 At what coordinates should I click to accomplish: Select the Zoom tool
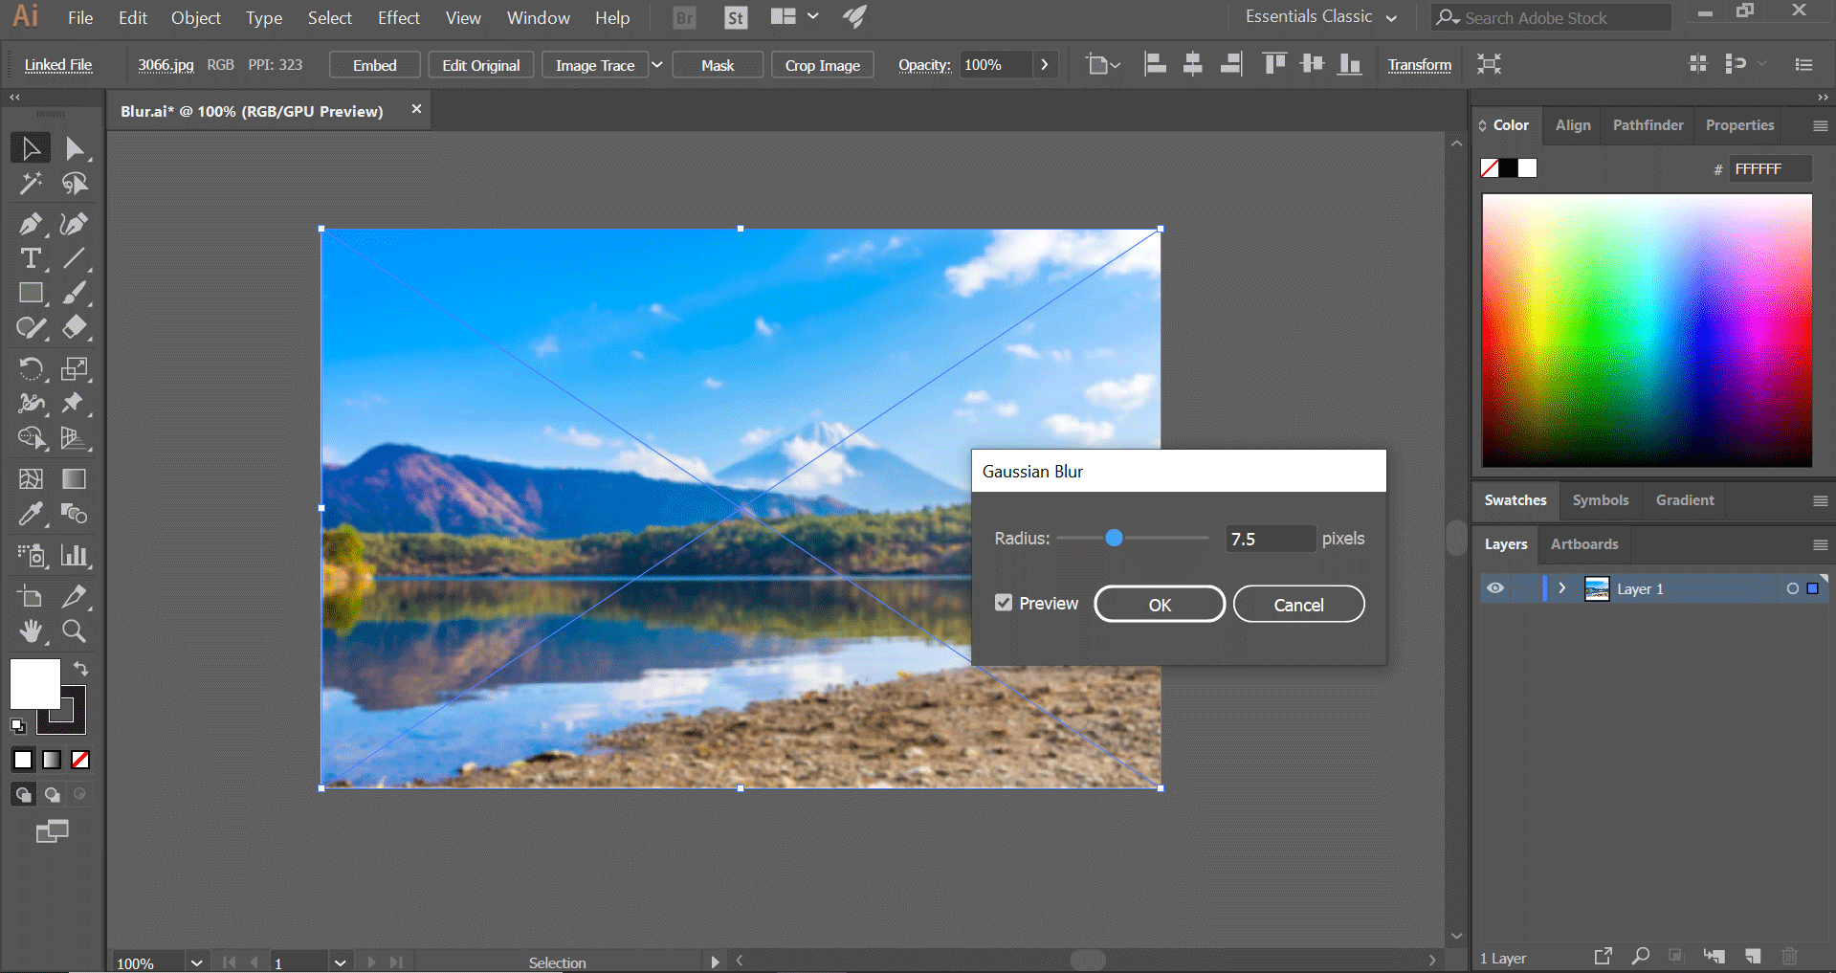coord(74,630)
